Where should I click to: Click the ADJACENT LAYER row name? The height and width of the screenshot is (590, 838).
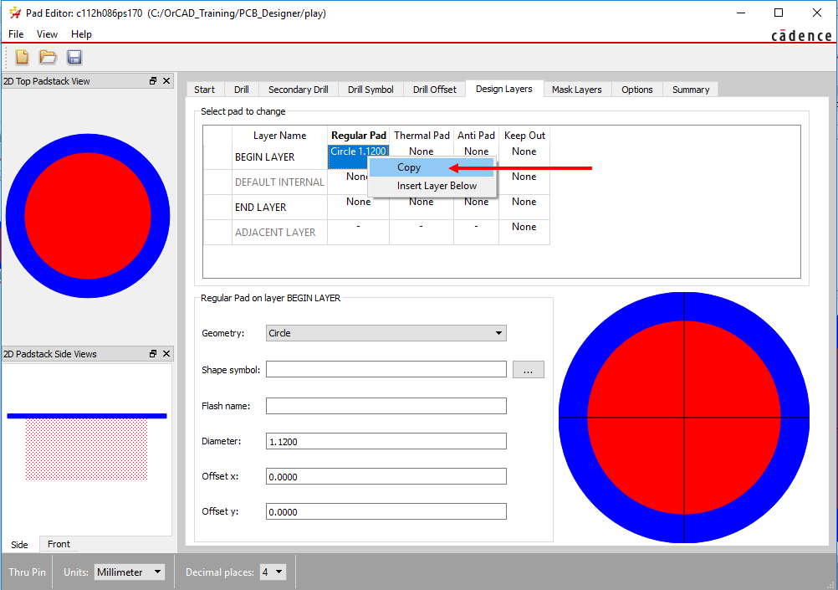[x=279, y=232]
